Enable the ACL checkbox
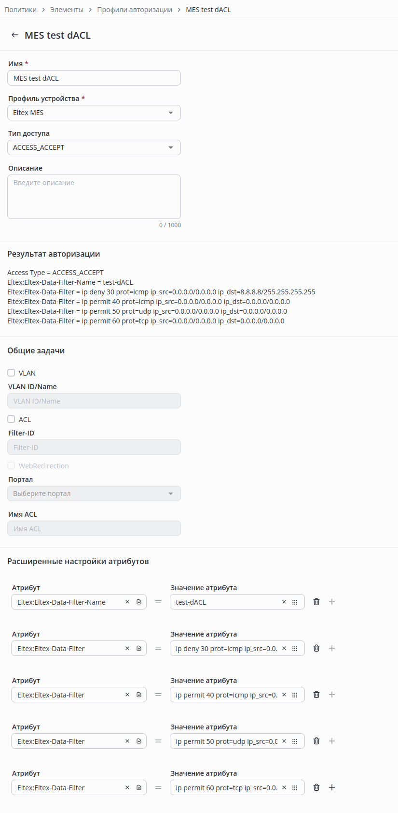 click(11, 419)
